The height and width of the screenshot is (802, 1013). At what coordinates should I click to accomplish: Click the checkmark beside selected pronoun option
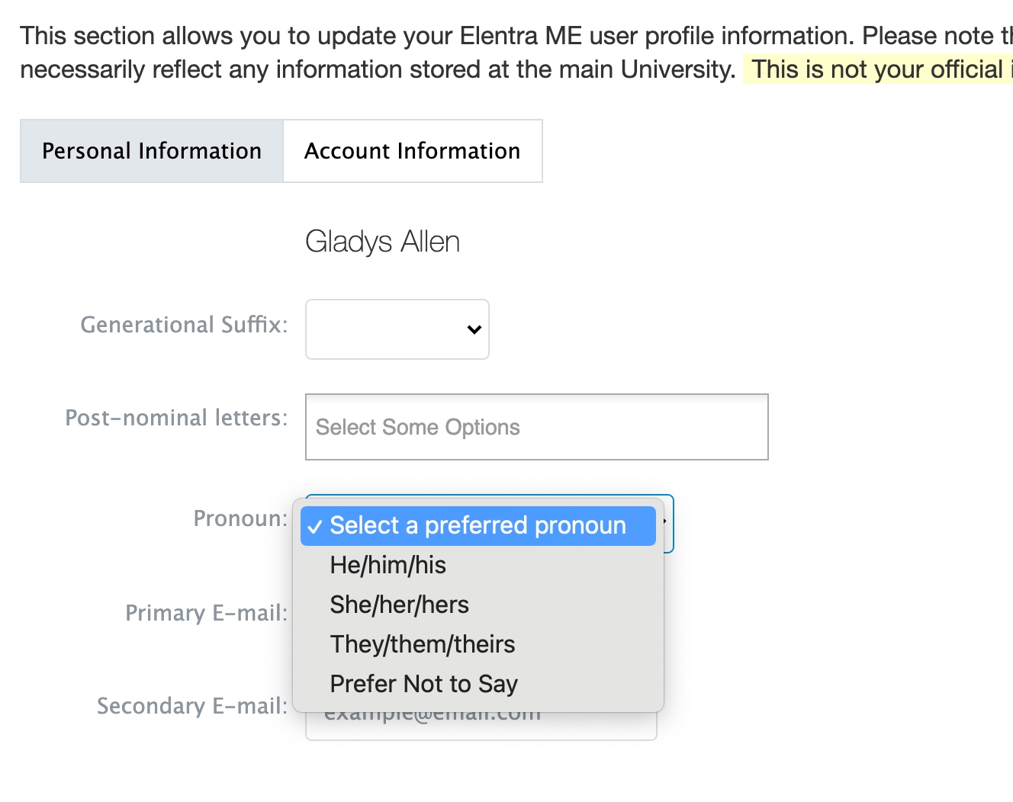click(x=314, y=526)
